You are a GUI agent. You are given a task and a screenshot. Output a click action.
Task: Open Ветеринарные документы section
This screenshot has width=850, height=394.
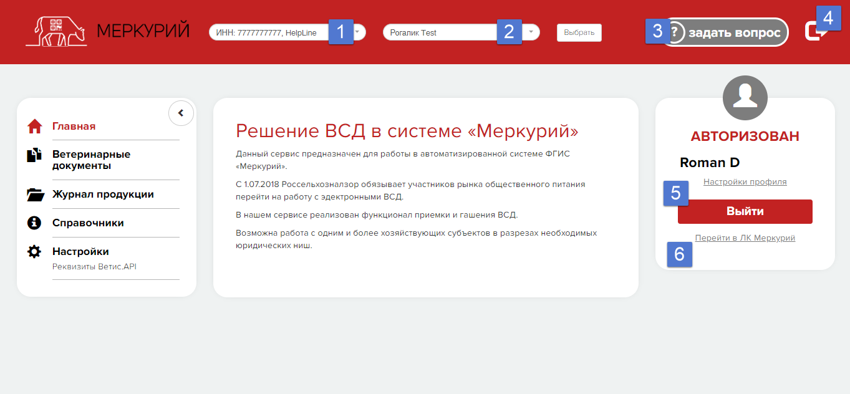tap(91, 160)
